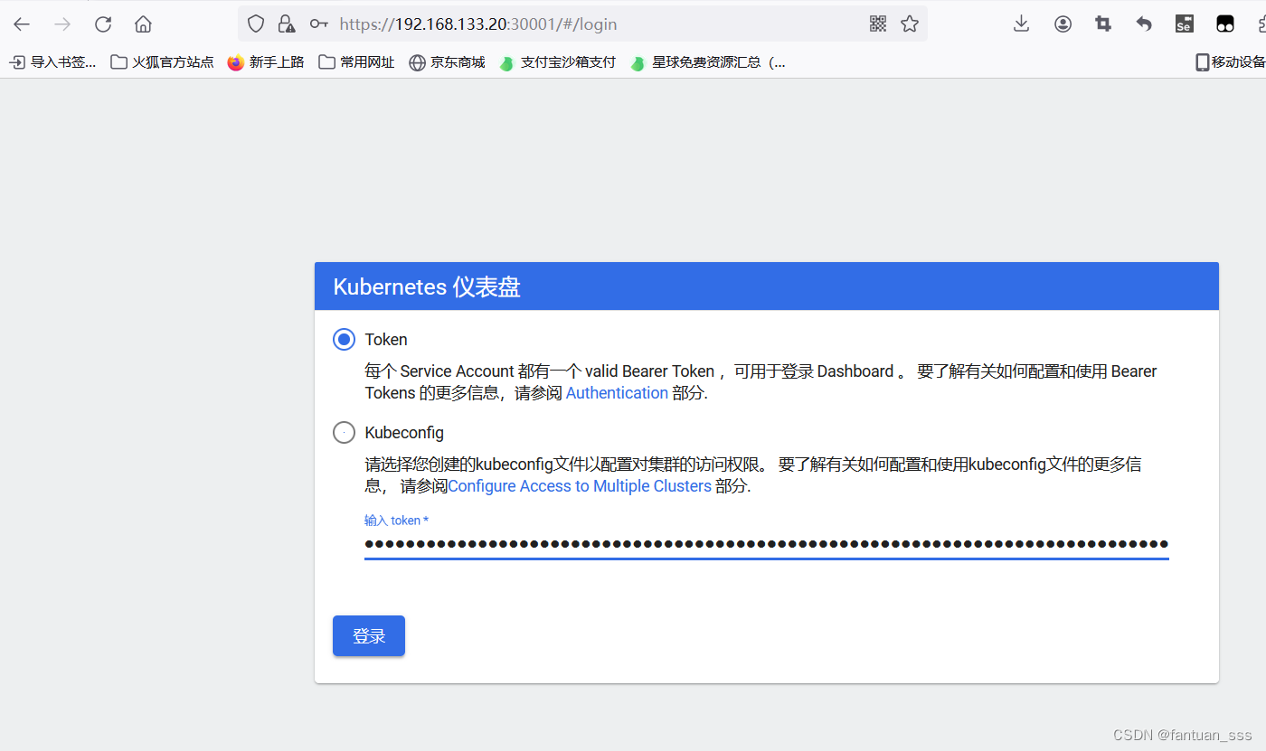Open the 京东商城 bookmark

point(447,62)
